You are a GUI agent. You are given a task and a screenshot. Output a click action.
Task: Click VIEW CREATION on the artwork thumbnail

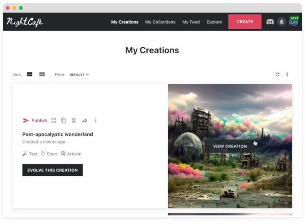click(x=230, y=146)
